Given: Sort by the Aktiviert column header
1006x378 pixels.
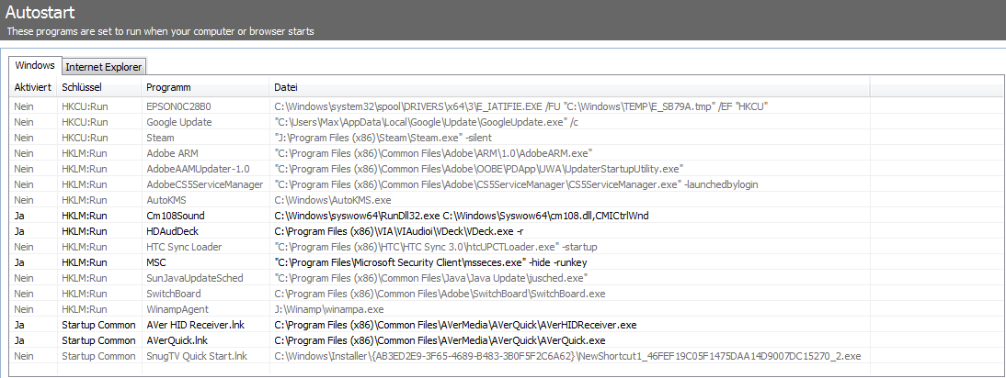Looking at the screenshot, I should pos(33,87).
